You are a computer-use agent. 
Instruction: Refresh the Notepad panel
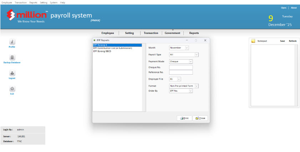pos(293,41)
